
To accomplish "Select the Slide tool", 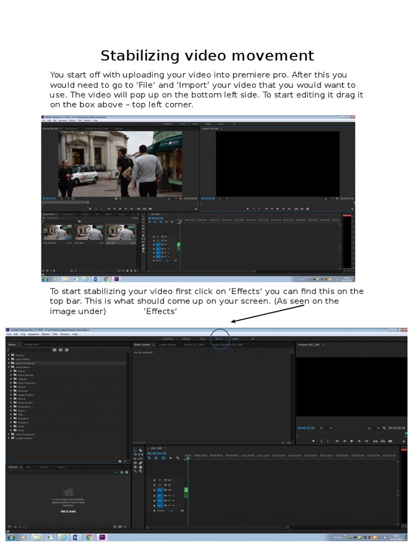I will [x=141, y=459].
